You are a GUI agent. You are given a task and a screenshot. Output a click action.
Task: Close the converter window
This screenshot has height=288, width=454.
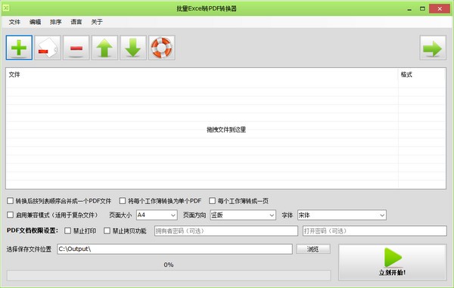point(440,8)
